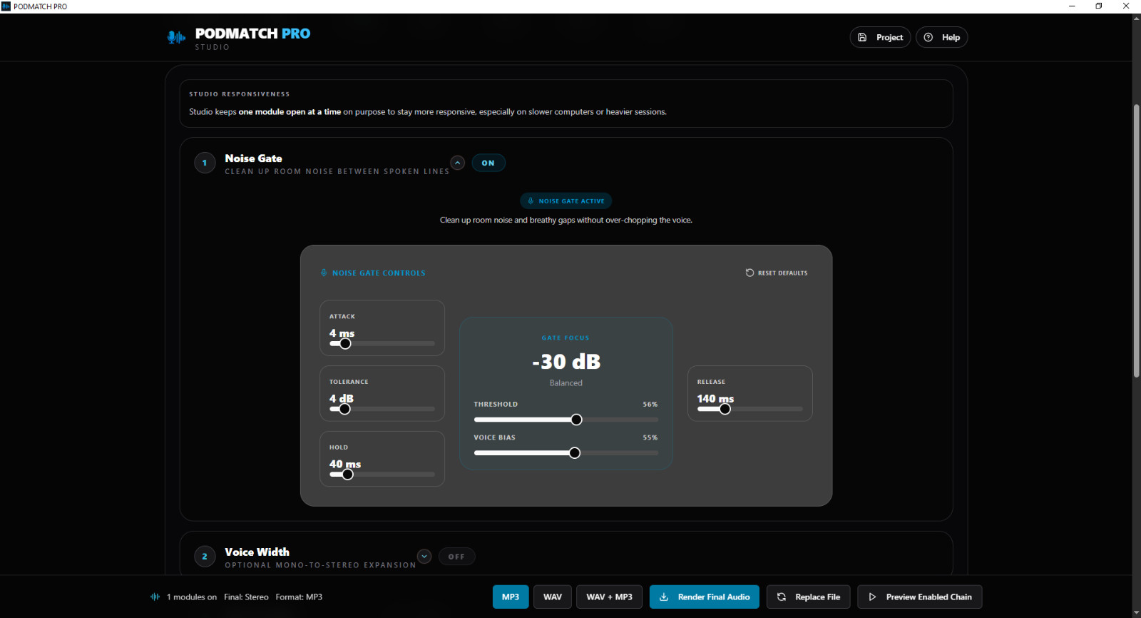Minimize the PodMatch Pro window
The height and width of the screenshot is (618, 1141).
[x=1072, y=6]
